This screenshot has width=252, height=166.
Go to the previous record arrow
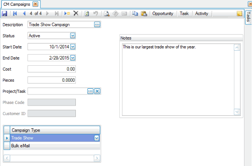pos(24,13)
